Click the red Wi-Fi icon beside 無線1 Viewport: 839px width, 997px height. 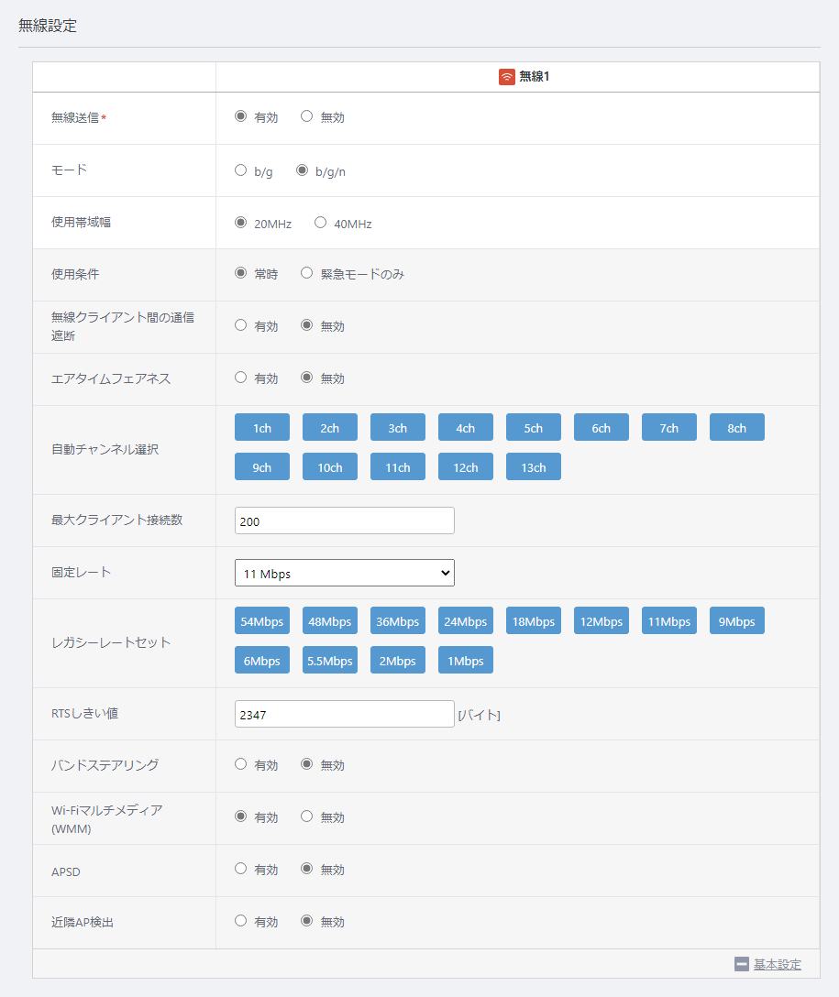506,77
